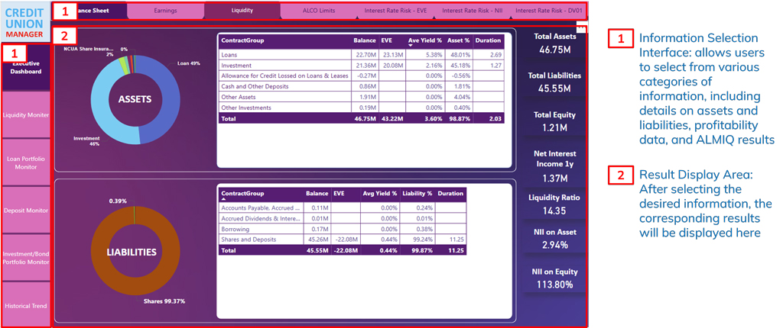
Task: Select the Other Assets row
Action: coord(362,97)
